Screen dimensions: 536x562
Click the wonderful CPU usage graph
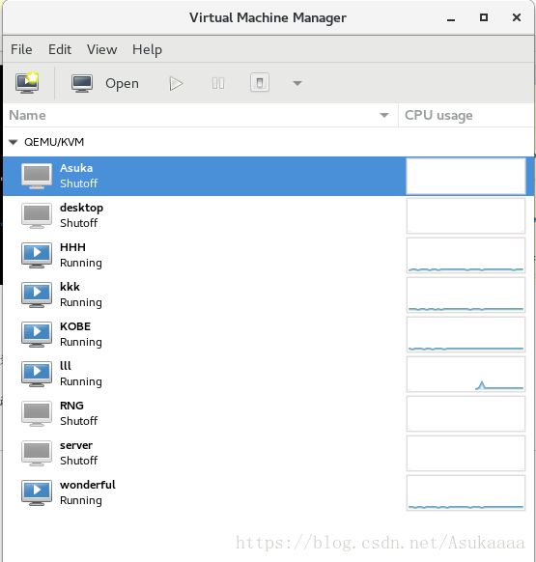(x=465, y=493)
